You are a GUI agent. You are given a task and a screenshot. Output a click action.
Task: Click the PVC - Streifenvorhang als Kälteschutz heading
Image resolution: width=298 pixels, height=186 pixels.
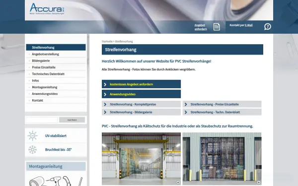pos(177,126)
